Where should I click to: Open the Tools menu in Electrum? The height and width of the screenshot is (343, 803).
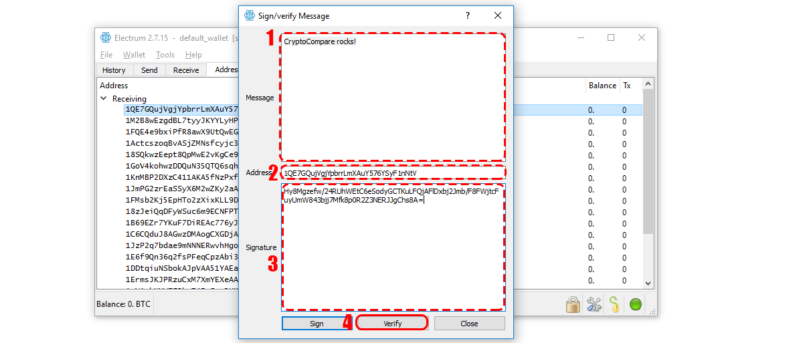(x=165, y=55)
